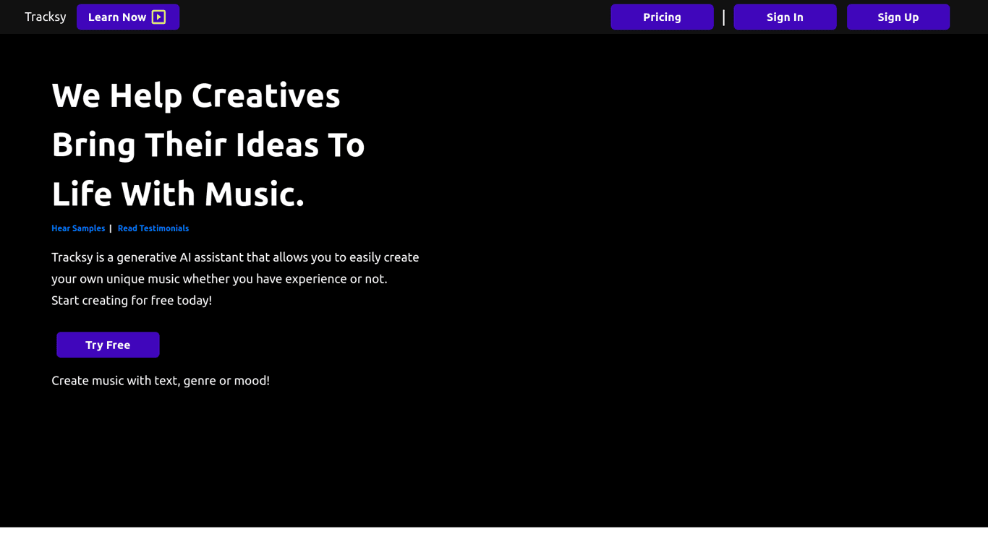Click the "Create music with text" tagline

coord(161,381)
